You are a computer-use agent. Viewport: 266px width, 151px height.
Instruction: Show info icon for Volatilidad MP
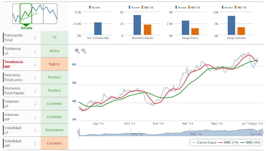coord(35,143)
